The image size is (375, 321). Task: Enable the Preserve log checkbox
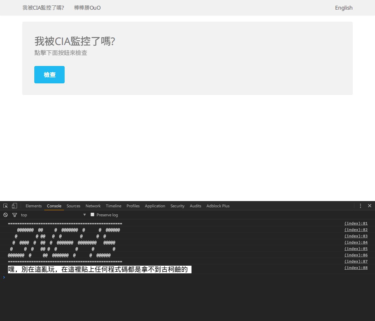coord(92,214)
